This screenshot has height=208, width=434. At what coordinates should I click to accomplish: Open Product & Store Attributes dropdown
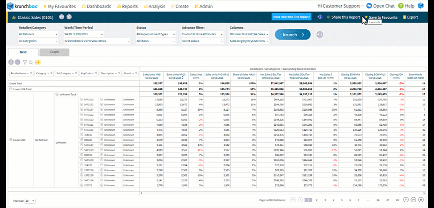(x=202, y=34)
